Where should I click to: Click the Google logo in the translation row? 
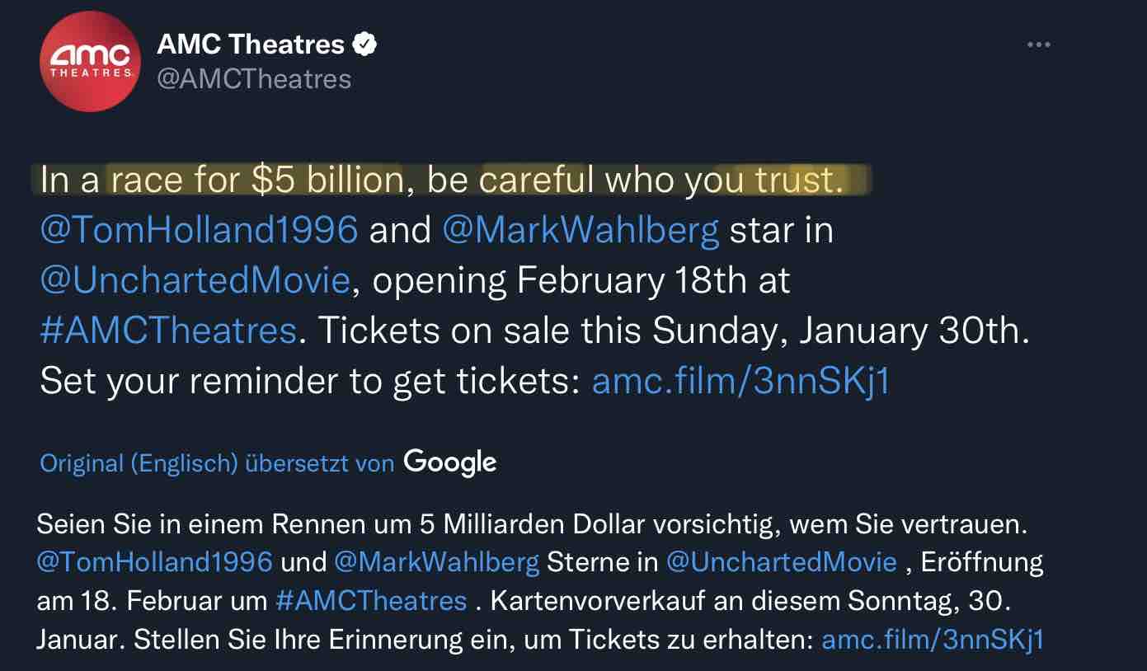coord(449,462)
